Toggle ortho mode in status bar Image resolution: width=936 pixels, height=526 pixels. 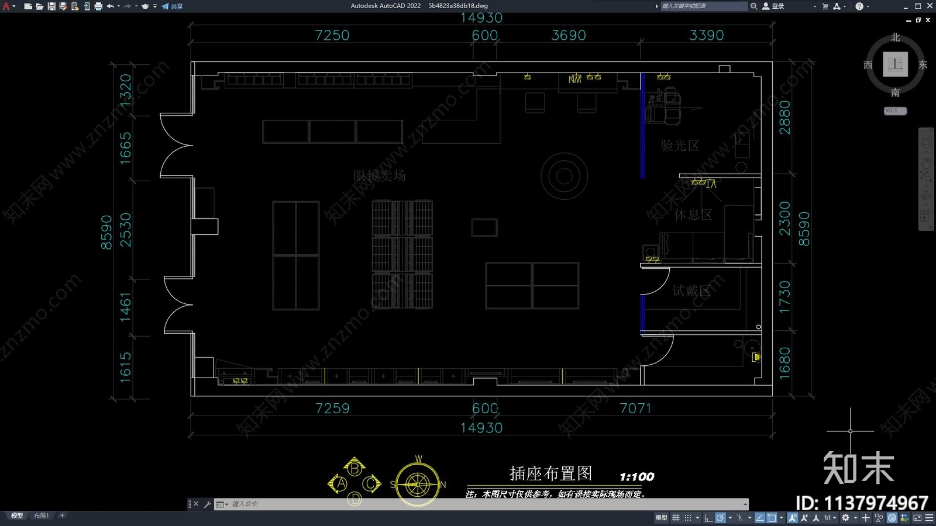click(708, 518)
